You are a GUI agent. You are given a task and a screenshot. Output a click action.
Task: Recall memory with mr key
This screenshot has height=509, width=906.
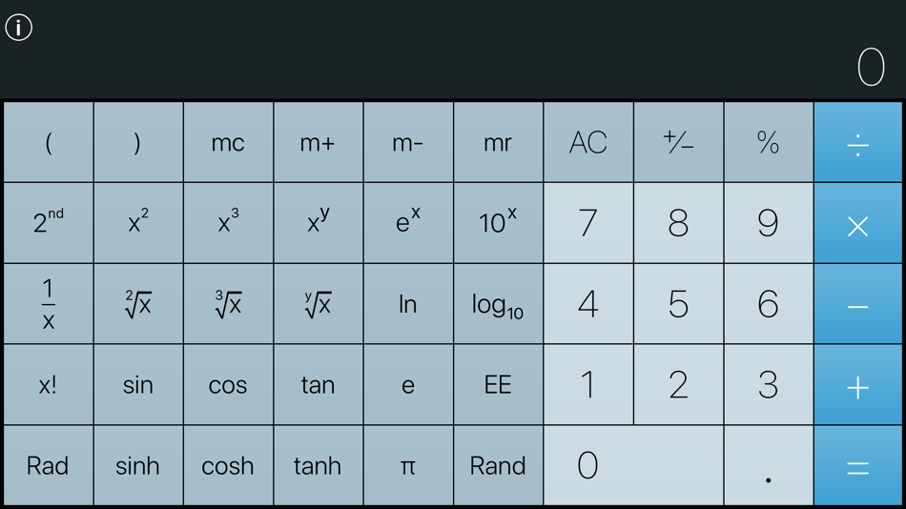pyautogui.click(x=498, y=142)
